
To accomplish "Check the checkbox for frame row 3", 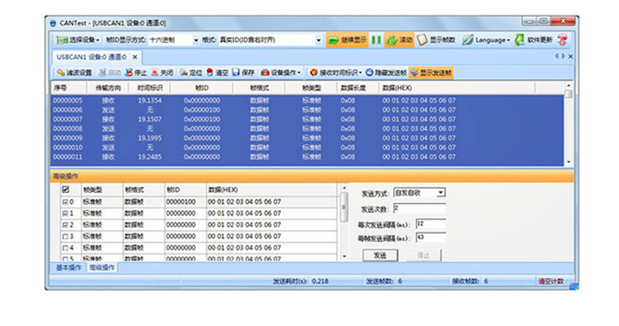I will coord(65,236).
